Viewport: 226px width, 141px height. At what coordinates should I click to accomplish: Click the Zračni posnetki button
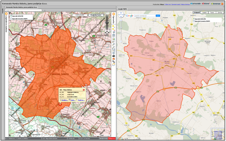[x=80, y=15]
